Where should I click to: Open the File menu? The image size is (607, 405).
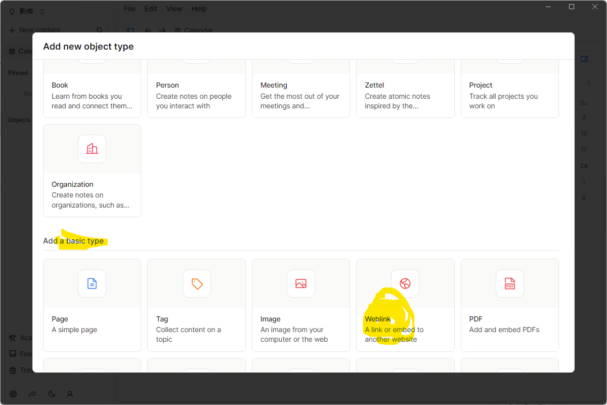tap(129, 9)
